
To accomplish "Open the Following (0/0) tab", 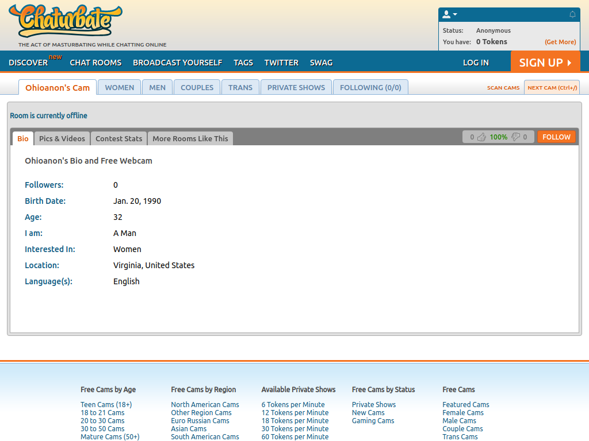I will 370,87.
